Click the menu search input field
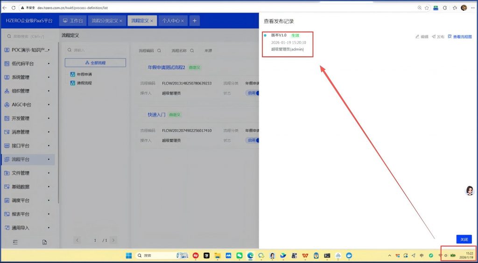This screenshot has height=263, width=478. click(30, 36)
